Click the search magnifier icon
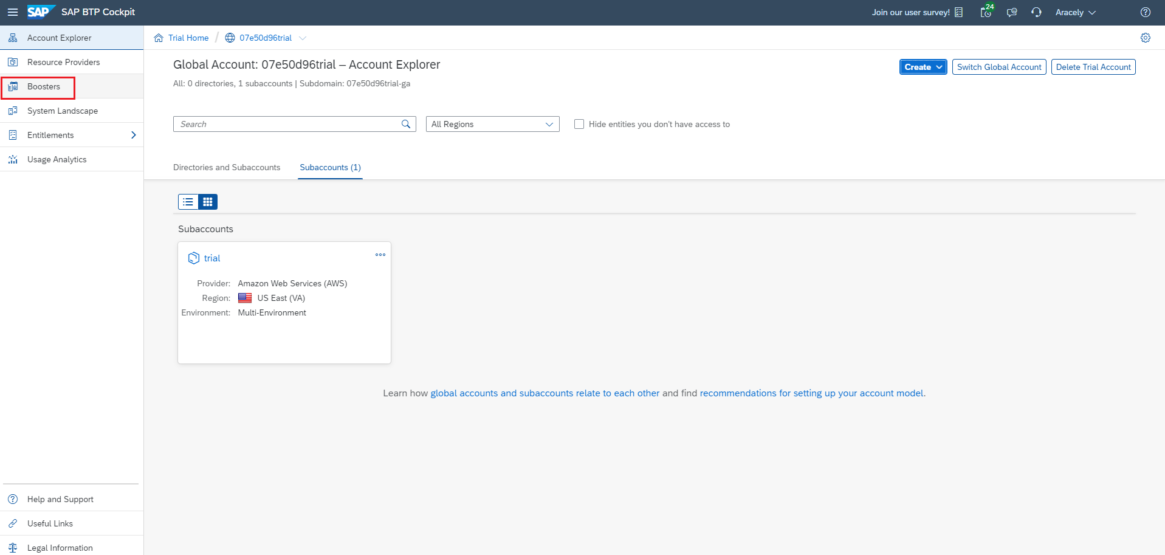 (x=406, y=124)
